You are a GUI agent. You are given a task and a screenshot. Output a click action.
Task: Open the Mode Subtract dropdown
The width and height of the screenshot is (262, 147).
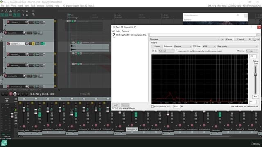coord(166,51)
